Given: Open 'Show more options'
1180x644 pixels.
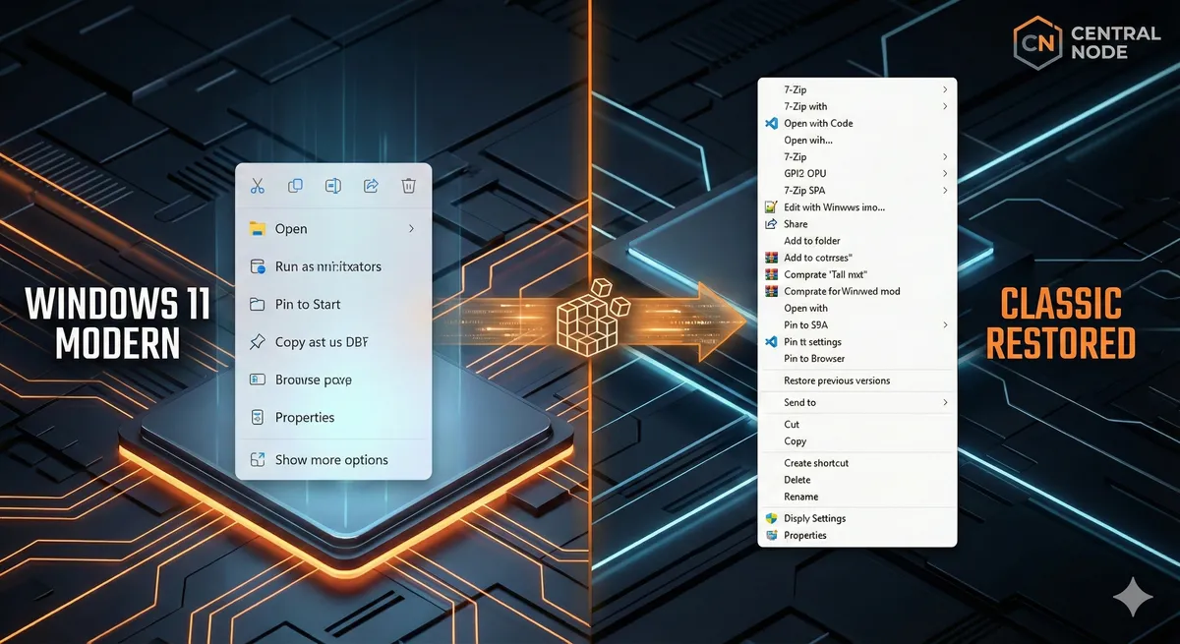Looking at the screenshot, I should (333, 459).
